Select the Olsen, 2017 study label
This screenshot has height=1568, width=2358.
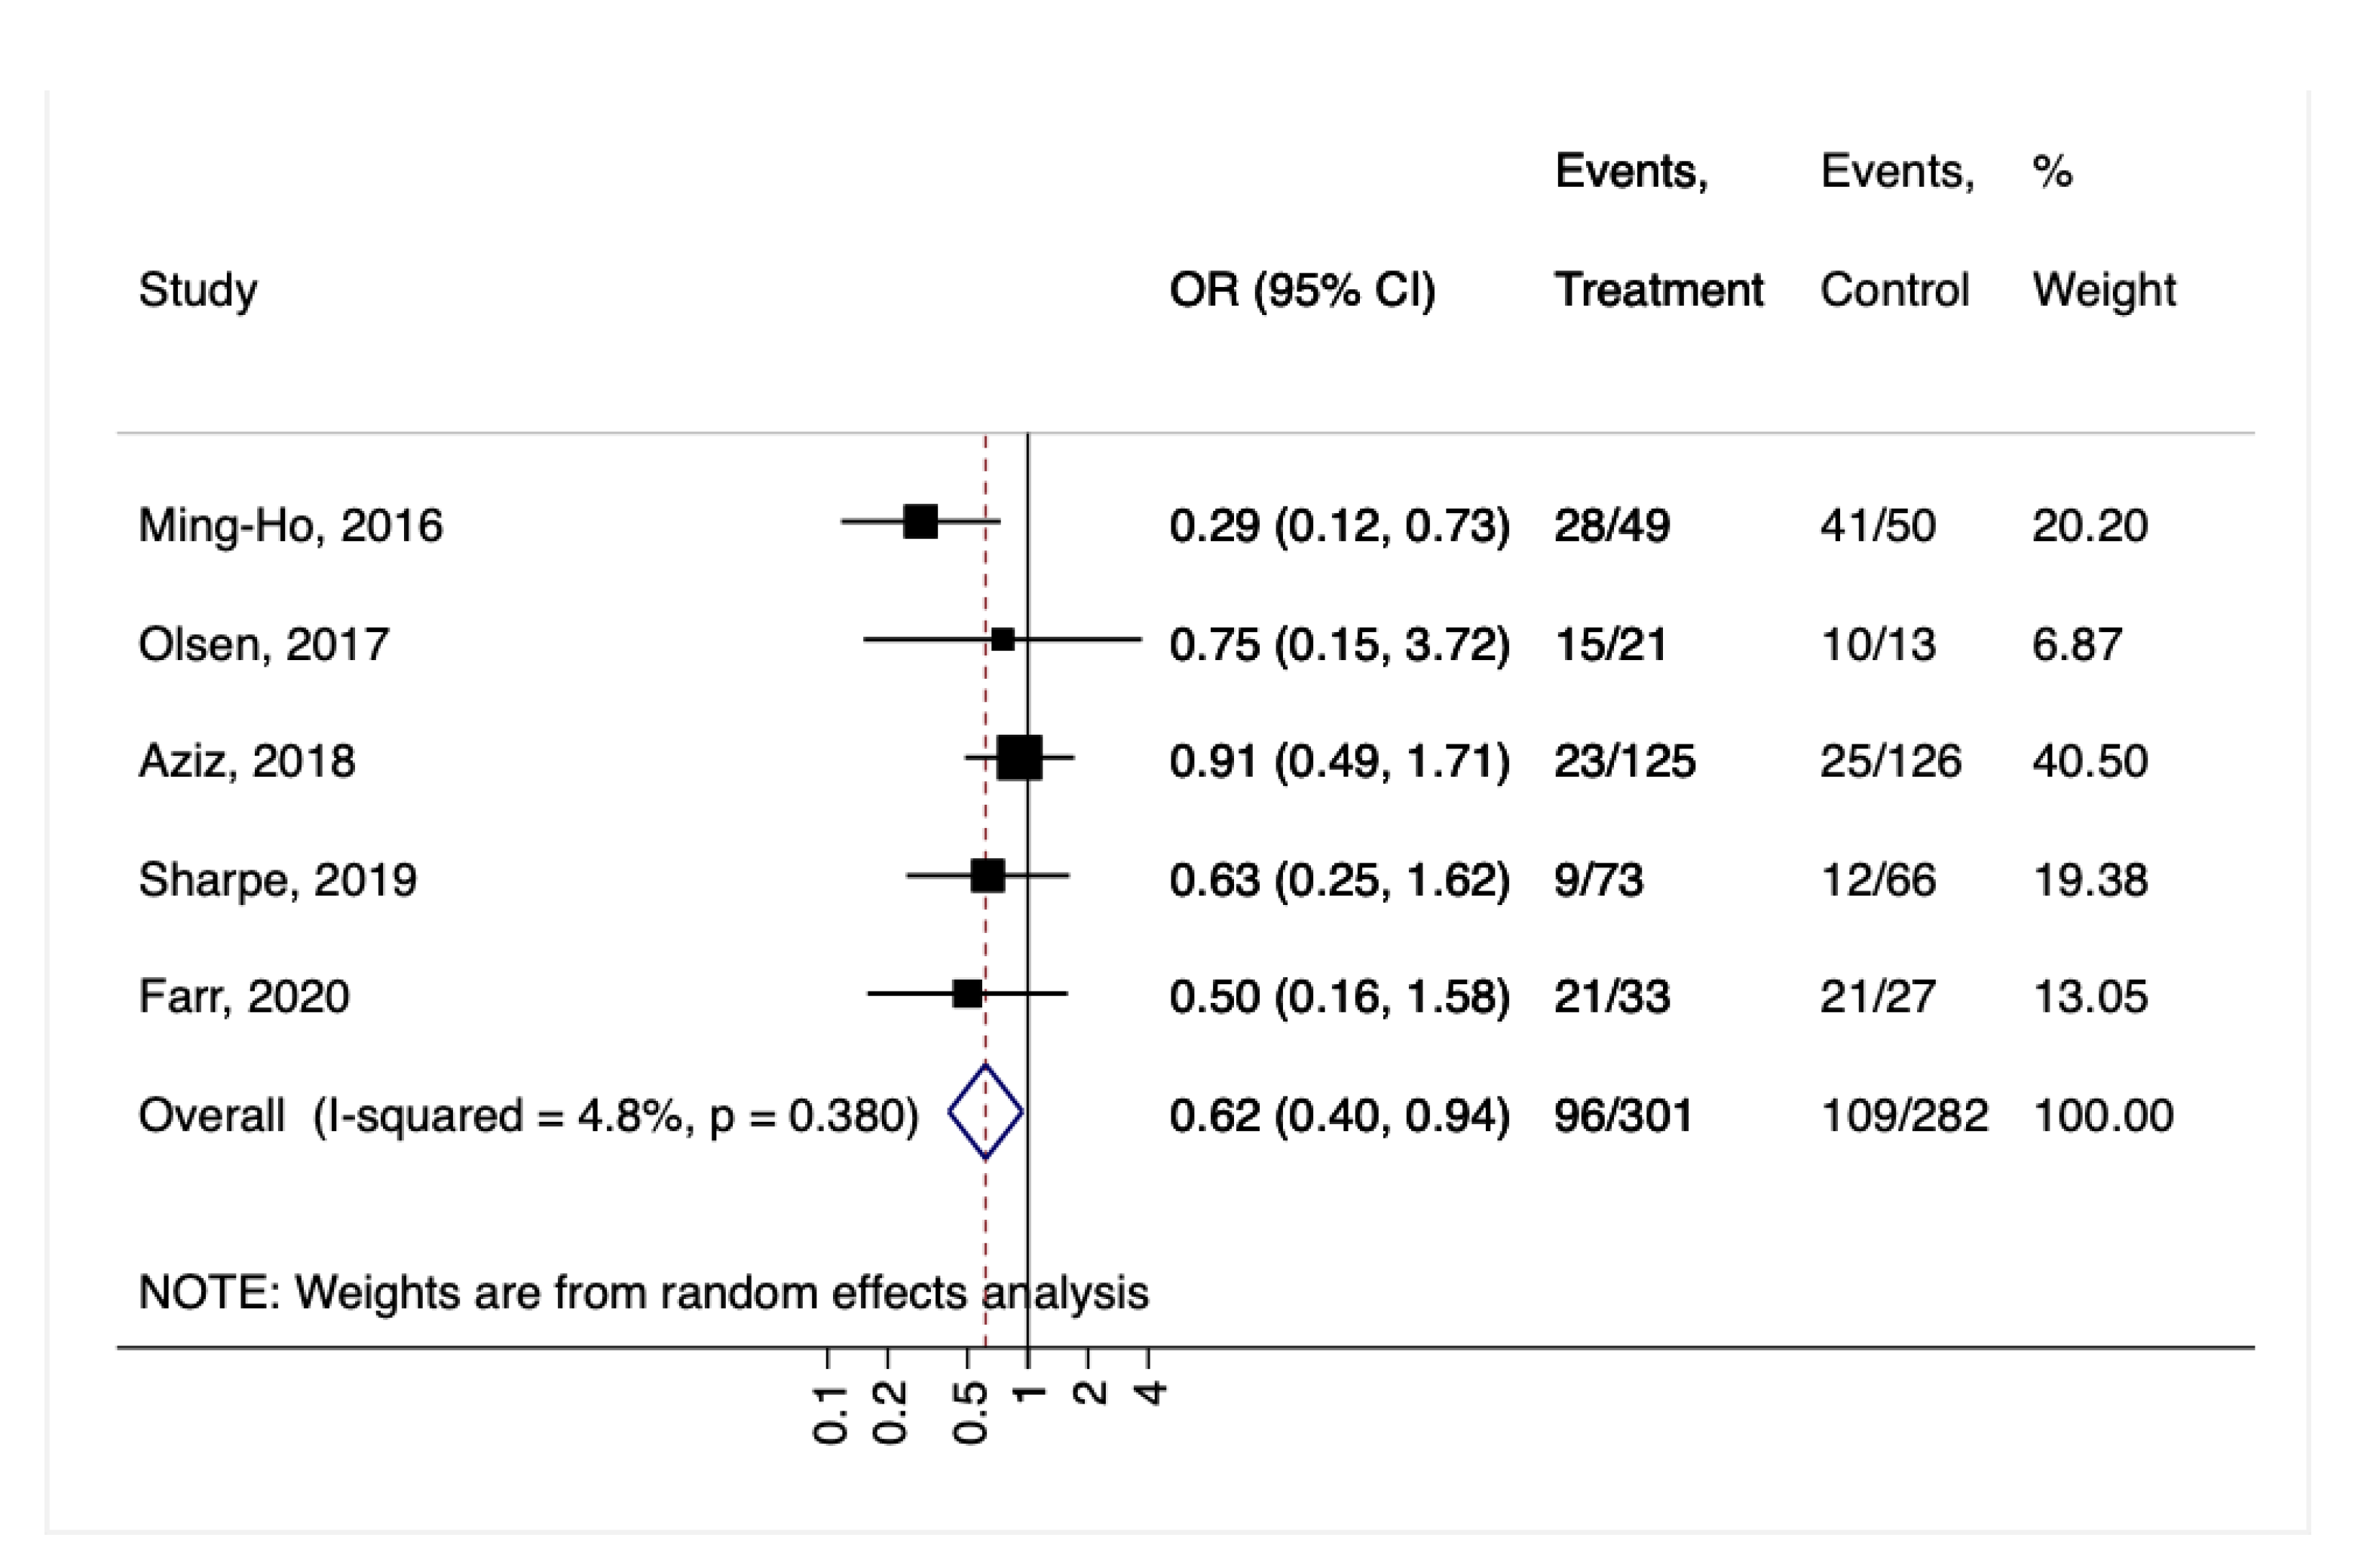click(263, 644)
